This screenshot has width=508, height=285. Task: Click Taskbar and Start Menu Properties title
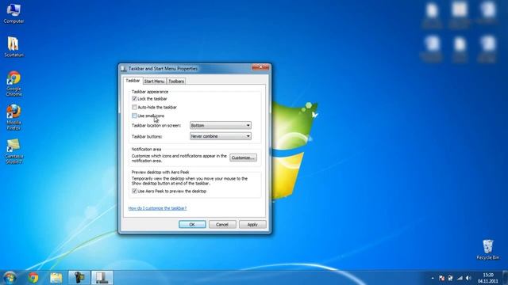coord(163,69)
